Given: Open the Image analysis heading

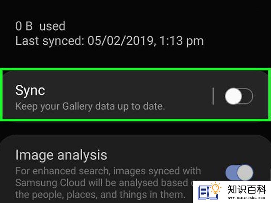Looking at the screenshot, I should click(61, 155).
